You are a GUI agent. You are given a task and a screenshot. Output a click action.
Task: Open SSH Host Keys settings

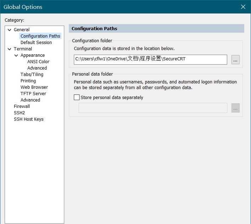click(29, 119)
